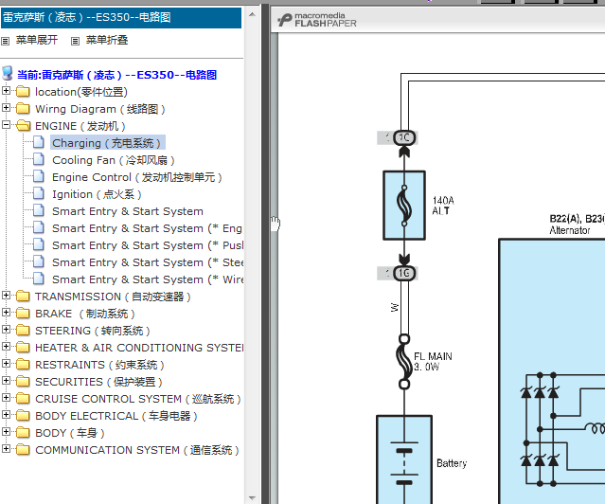Click 菜单折叠 to collapse all menus
This screenshot has height=504, width=605.
pos(107,41)
